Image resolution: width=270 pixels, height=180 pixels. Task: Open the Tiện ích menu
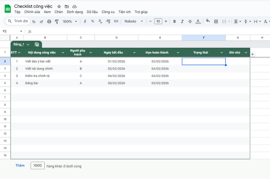coord(125,12)
